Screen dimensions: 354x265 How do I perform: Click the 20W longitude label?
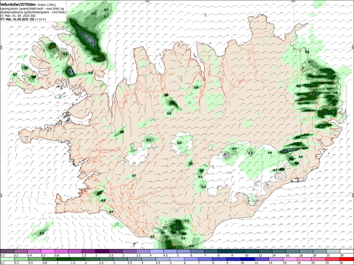click(x=147, y=1)
